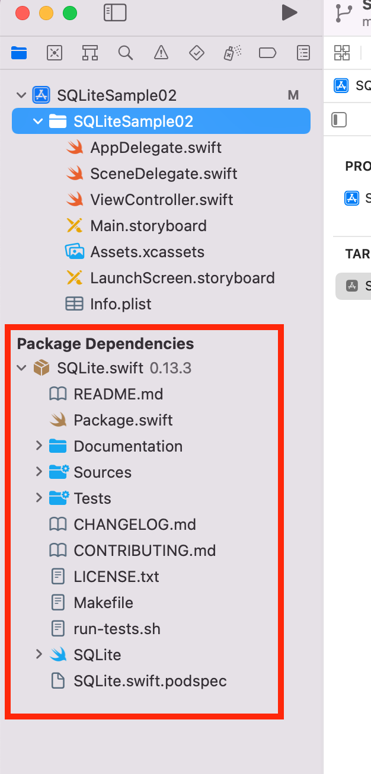Image resolution: width=371 pixels, height=774 pixels.
Task: Switch to the Symbol navigator
Action: (90, 53)
